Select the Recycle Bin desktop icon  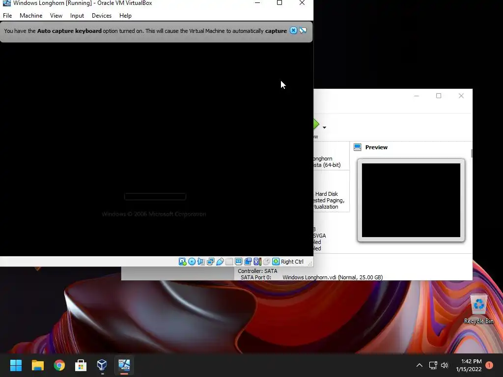point(478,309)
